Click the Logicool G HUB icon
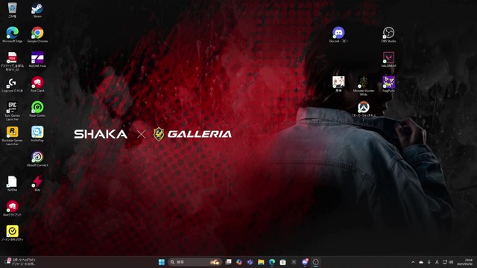 coord(12,84)
